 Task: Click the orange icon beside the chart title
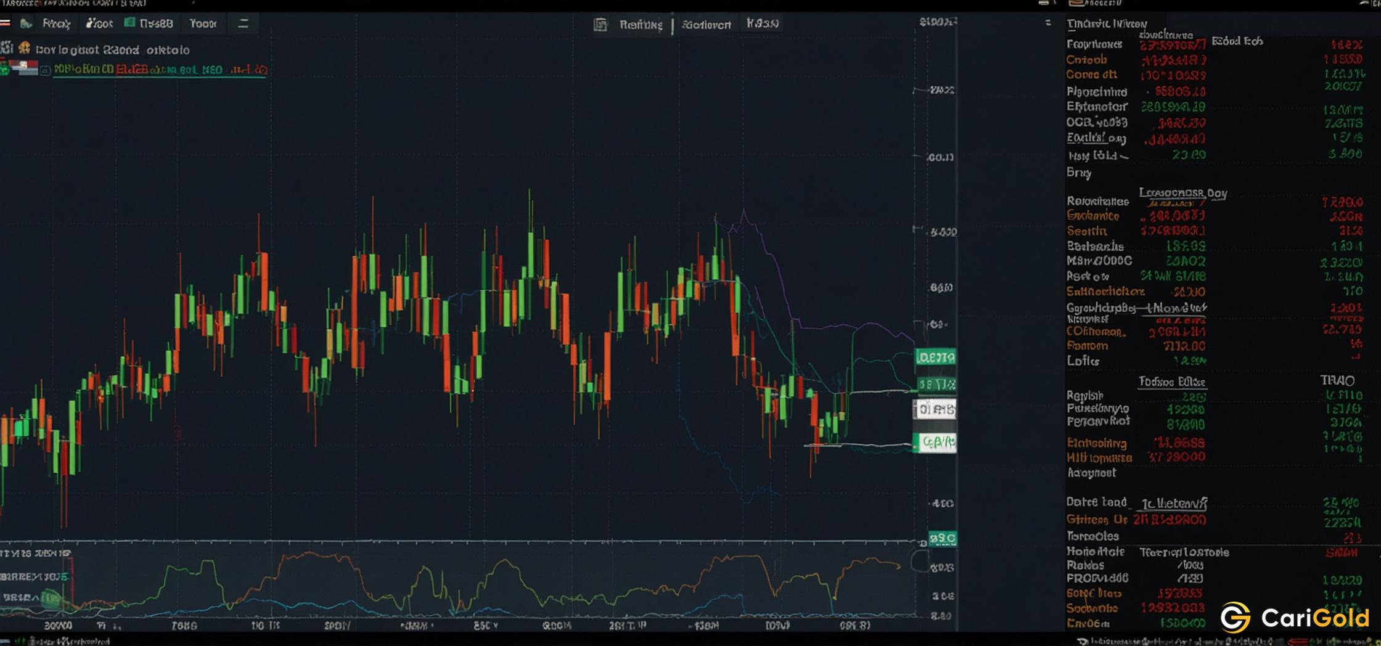tap(25, 48)
